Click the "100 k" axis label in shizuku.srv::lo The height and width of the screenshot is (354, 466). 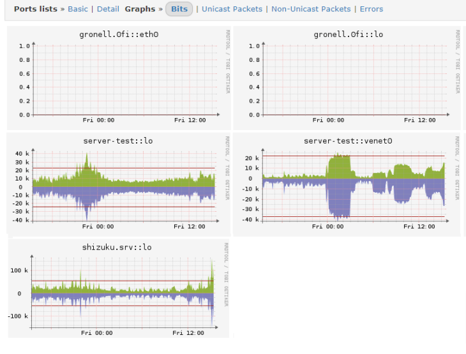point(19,270)
